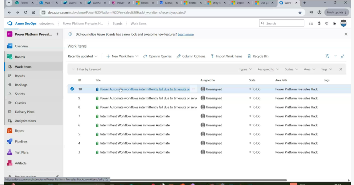Image resolution: width=354 pixels, height=185 pixels.
Task: Click horizontal scrollbar of work items list
Action: [198, 180]
